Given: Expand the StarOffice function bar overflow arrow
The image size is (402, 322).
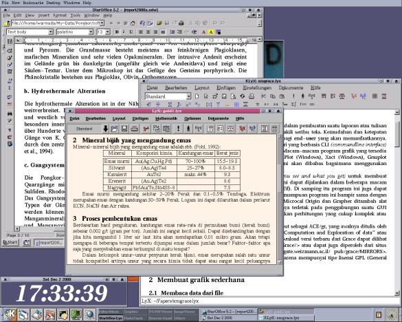Looking at the screenshot, I should pyautogui.click(x=260, y=23).
